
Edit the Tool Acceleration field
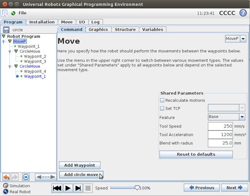pos(220,135)
